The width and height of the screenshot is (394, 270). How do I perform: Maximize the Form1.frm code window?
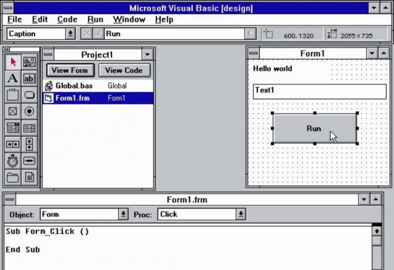[376, 200]
